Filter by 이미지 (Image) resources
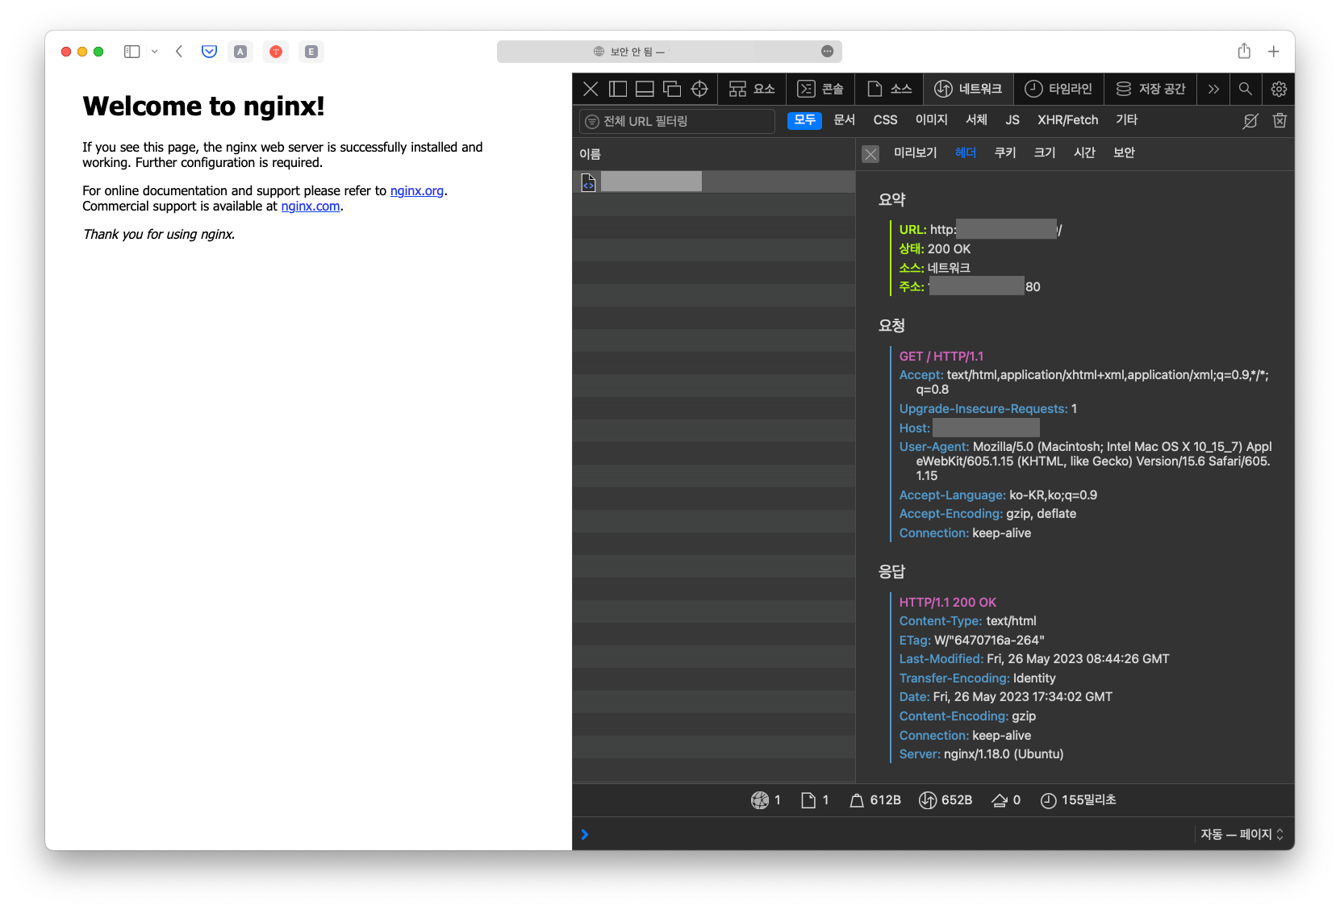The image size is (1340, 910). tap(931, 120)
